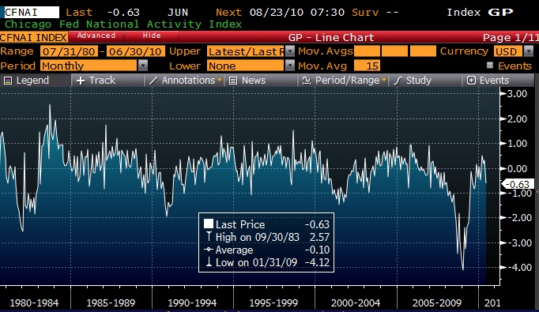Click the second Mov.Avgs empty field
The width and height of the screenshot is (539, 312).
(394, 51)
